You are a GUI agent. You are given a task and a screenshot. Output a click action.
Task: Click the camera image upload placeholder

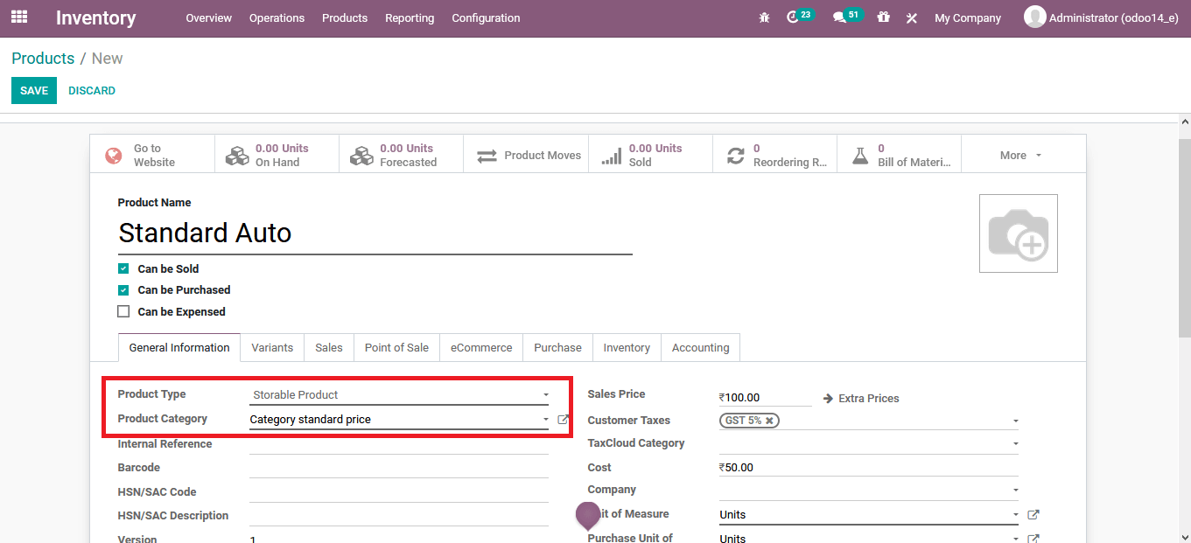click(x=1019, y=233)
